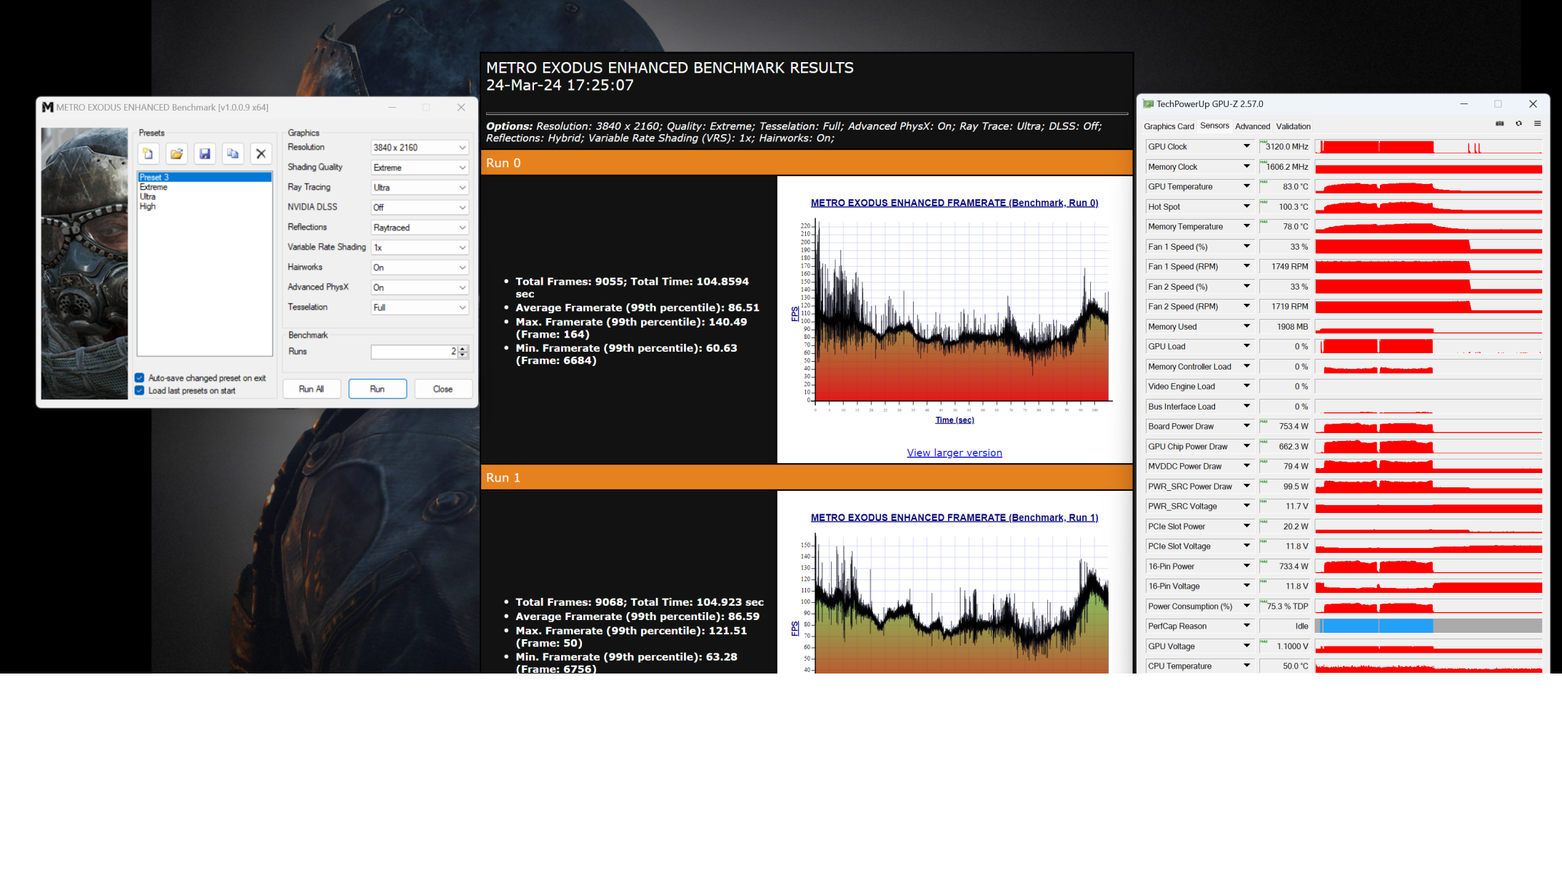Select the Extreme preset in the list
Viewport: 1562px width, 879px height.
154,187
